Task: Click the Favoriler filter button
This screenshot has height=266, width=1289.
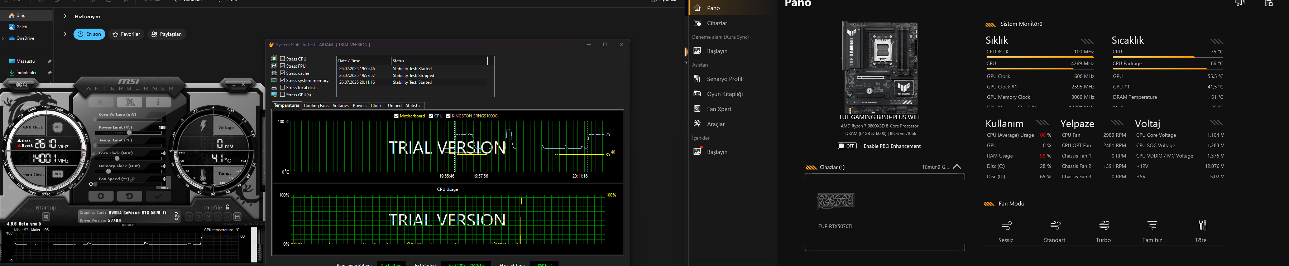Action: point(126,34)
